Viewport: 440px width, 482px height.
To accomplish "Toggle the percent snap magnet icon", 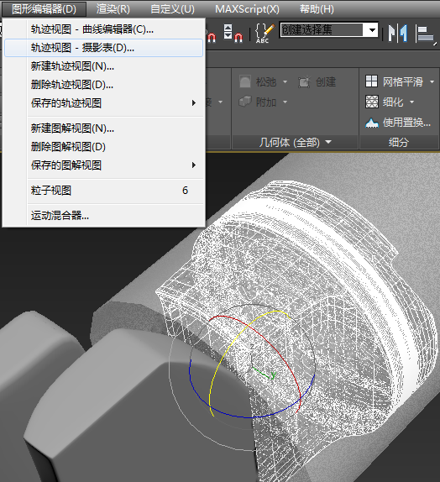I will pyautogui.click(x=212, y=37).
